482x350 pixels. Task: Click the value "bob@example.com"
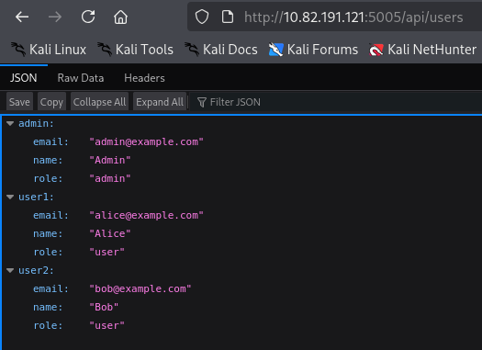pyautogui.click(x=140, y=288)
